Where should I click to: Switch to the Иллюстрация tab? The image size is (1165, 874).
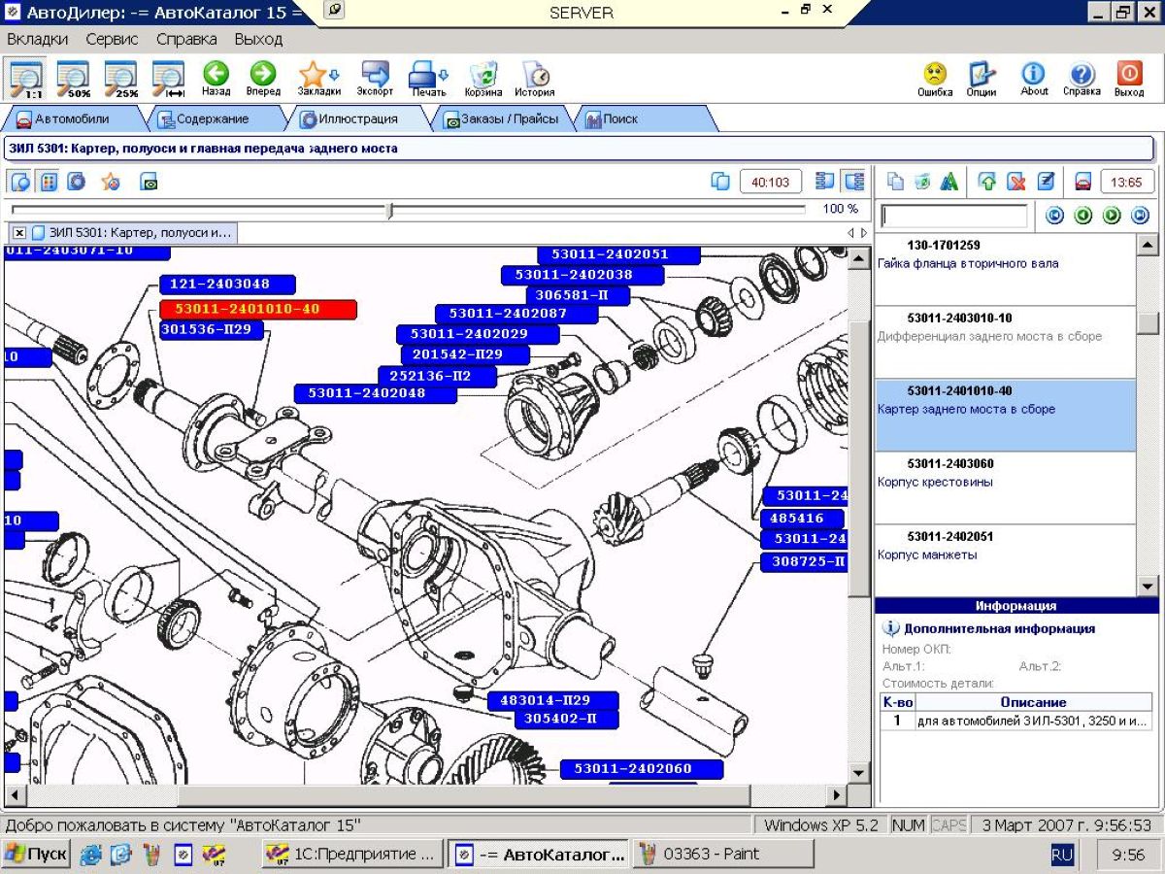(358, 119)
